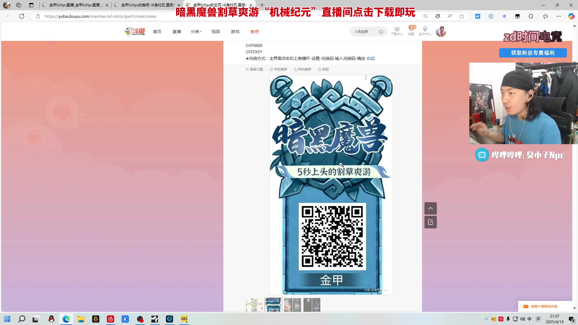Select the second blue poster thumbnail

[273, 305]
